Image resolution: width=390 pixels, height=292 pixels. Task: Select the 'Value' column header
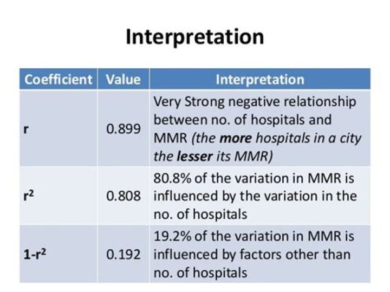pos(123,80)
